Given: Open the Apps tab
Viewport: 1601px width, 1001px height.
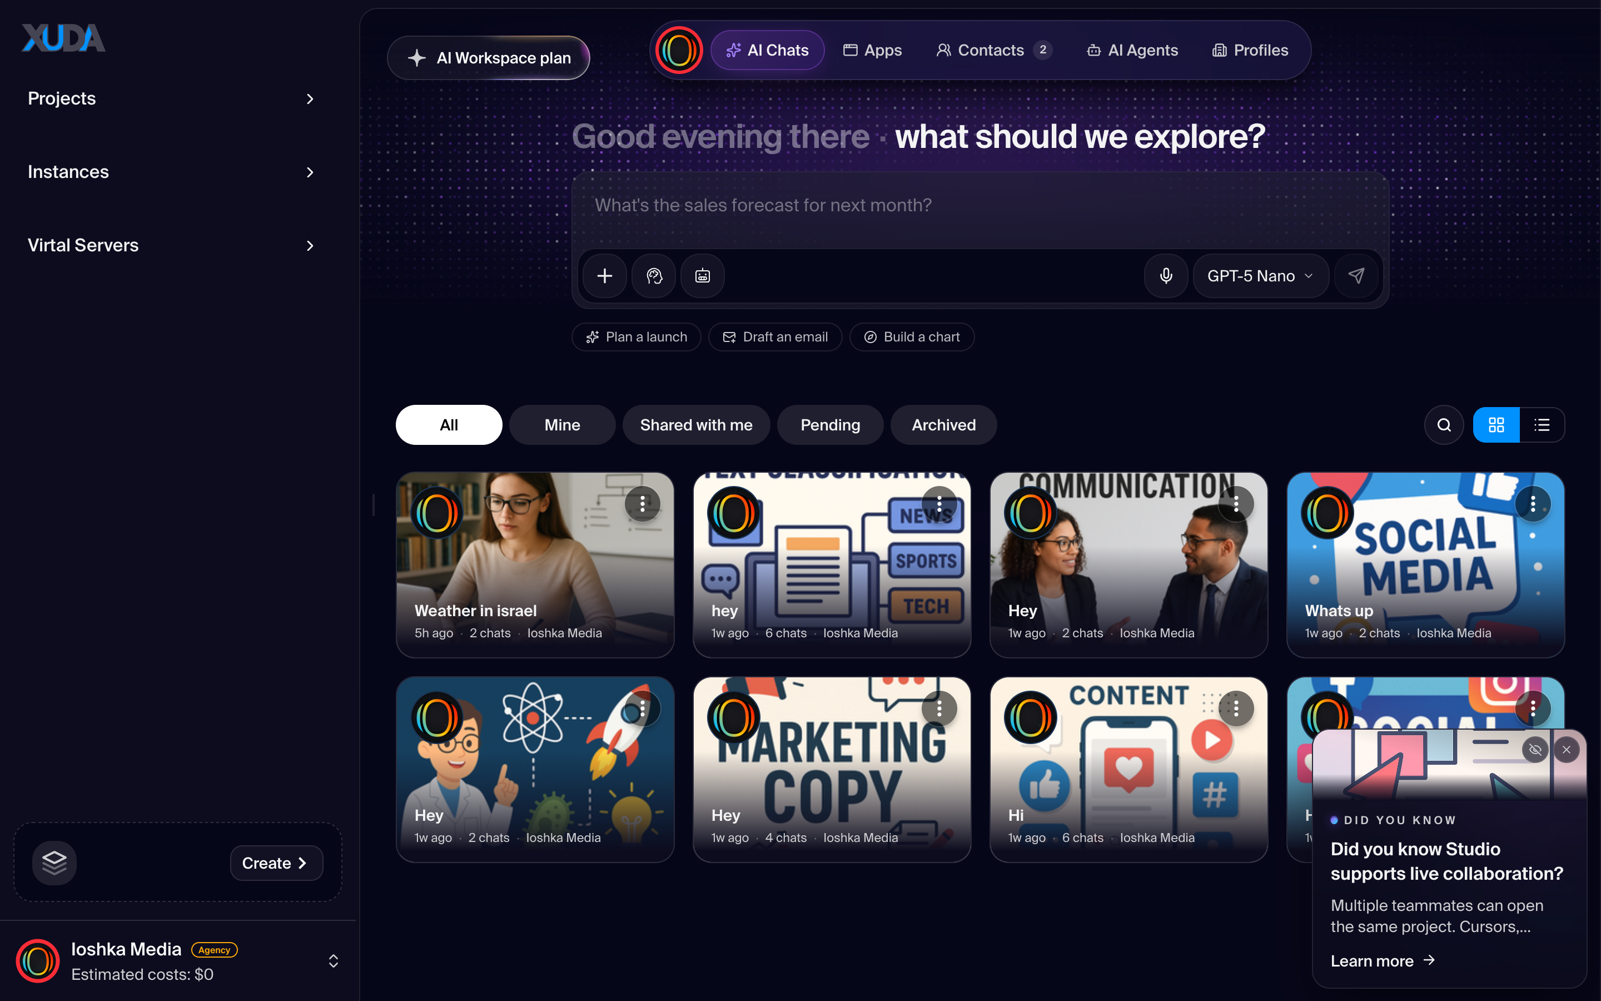Looking at the screenshot, I should point(872,50).
